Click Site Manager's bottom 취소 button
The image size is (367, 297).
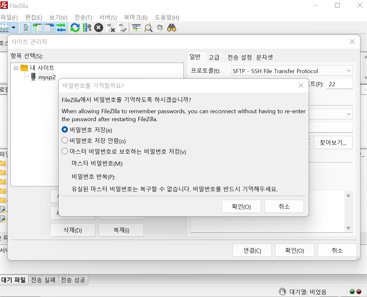[x=337, y=250]
